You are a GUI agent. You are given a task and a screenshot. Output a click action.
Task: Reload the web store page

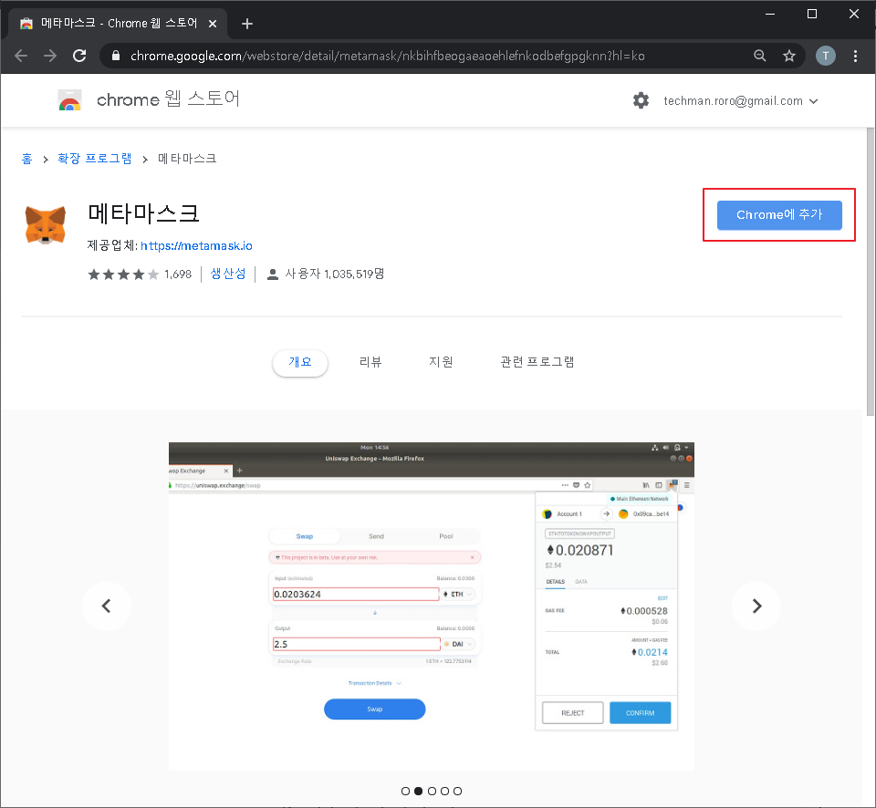coord(79,56)
